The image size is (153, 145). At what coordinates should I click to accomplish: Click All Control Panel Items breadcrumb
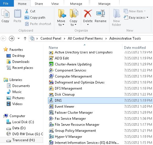point(85,38)
